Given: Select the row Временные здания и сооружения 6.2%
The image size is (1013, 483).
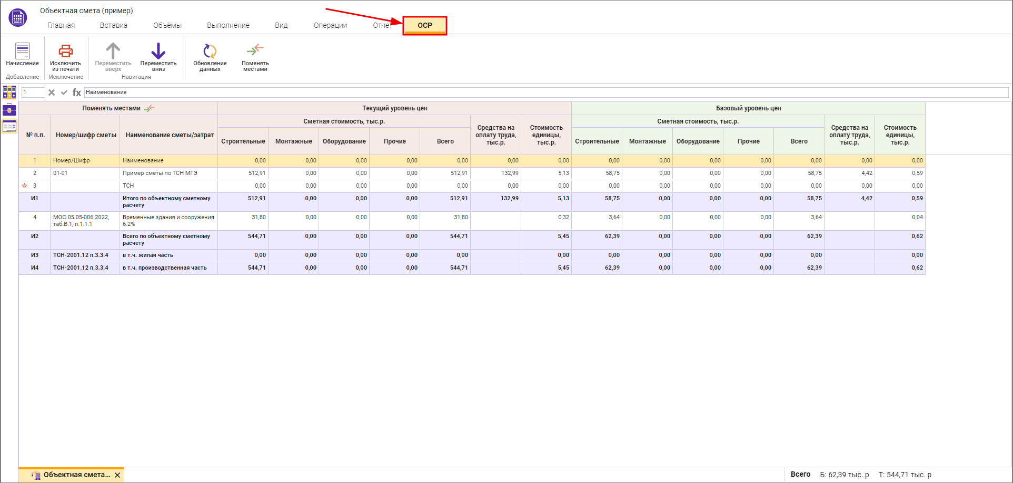Looking at the screenshot, I should [x=168, y=221].
